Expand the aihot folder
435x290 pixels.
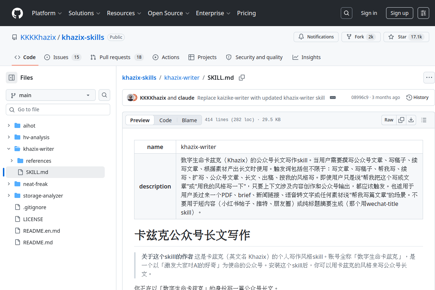pos(9,125)
